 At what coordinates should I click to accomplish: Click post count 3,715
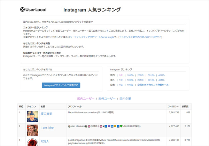click(x=187, y=140)
